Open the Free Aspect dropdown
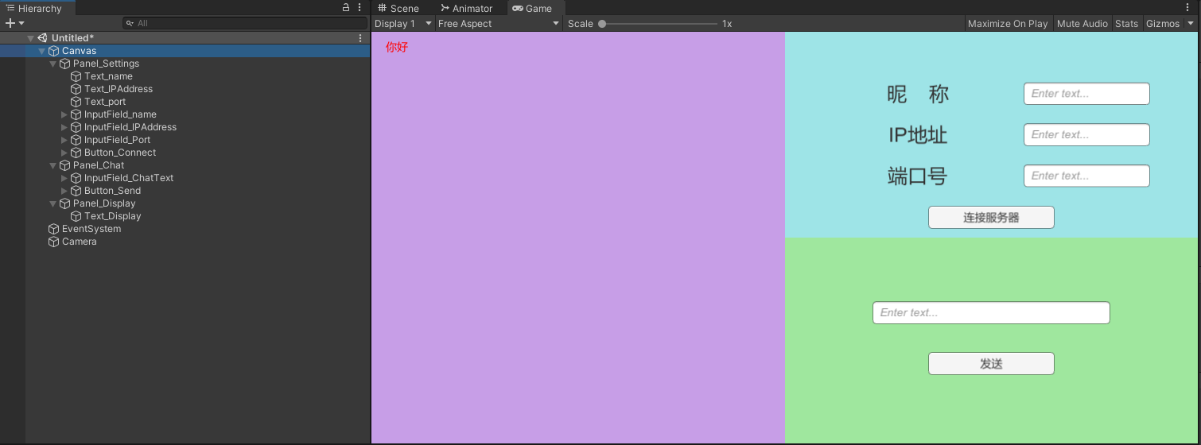 (x=499, y=24)
